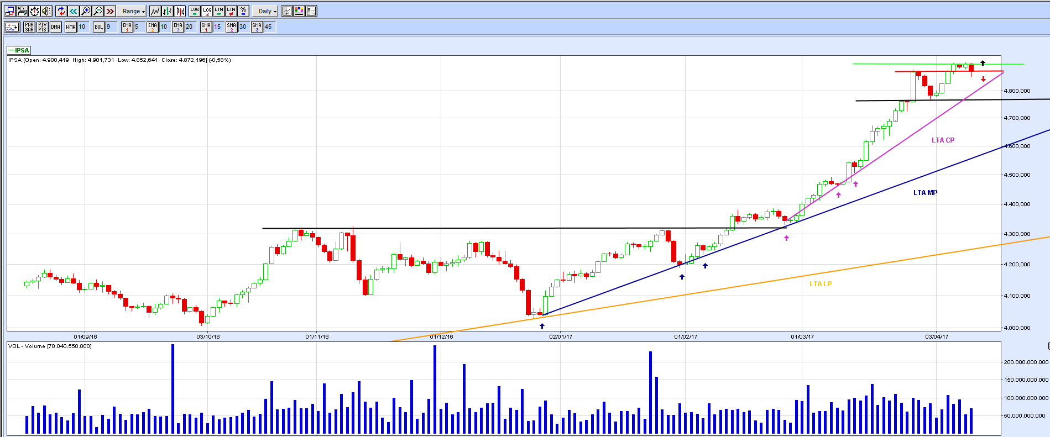This screenshot has width=1050, height=437.
Task: Edit the SMA 2 period field showing 30
Action: click(x=244, y=27)
